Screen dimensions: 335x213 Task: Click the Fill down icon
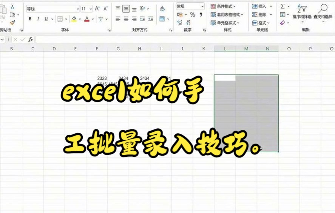[x=283, y=14]
